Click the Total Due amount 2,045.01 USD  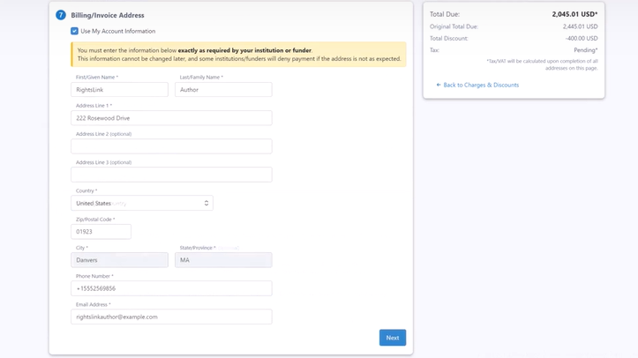[x=574, y=14]
